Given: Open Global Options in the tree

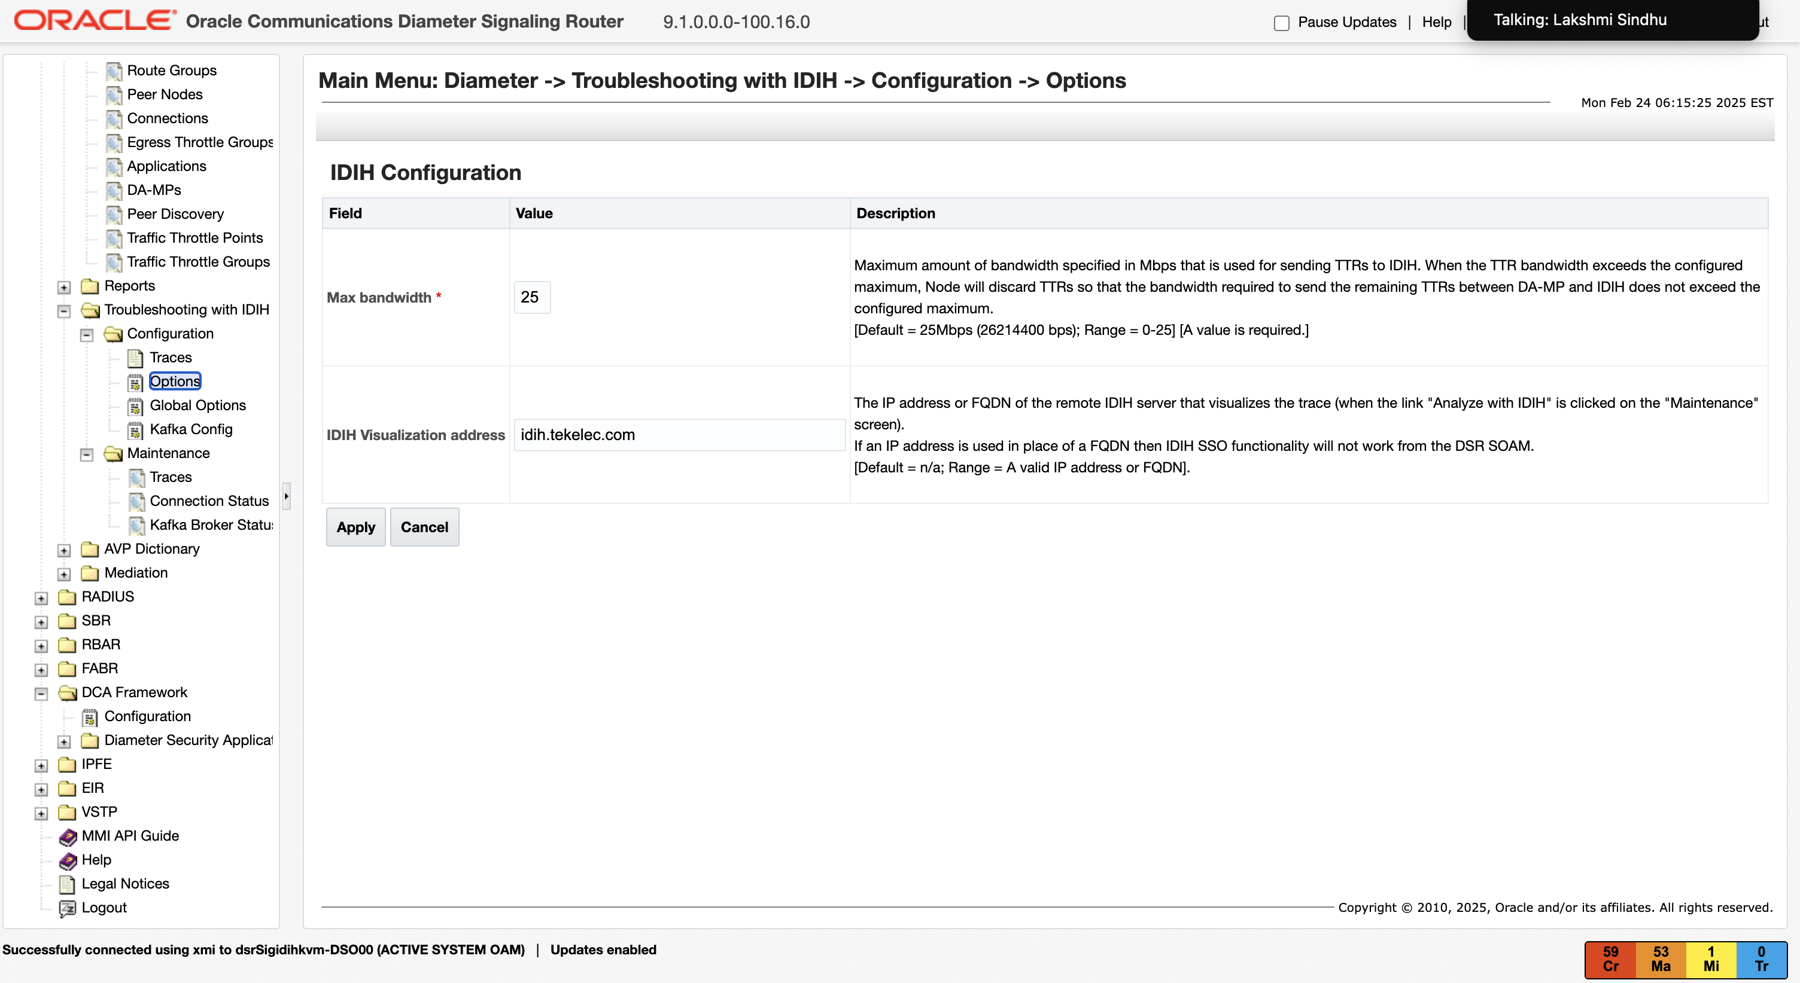Looking at the screenshot, I should click(x=197, y=405).
